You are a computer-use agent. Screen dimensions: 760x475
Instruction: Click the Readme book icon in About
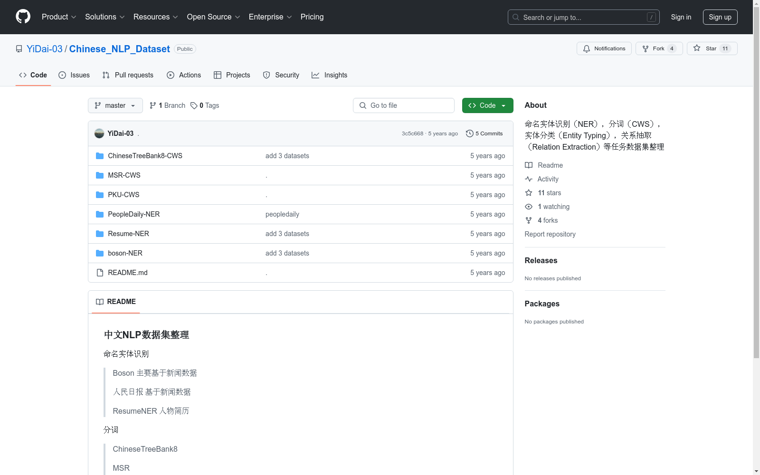529,165
